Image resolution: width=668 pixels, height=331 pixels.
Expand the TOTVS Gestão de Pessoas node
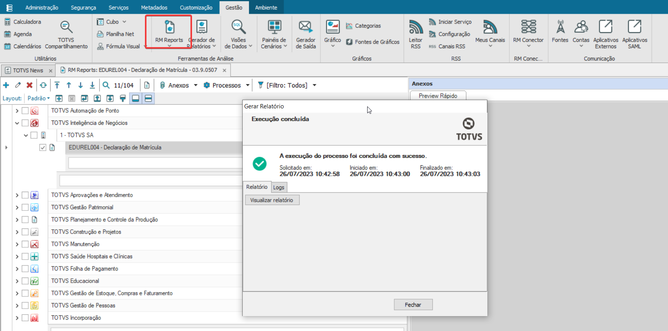17,305
